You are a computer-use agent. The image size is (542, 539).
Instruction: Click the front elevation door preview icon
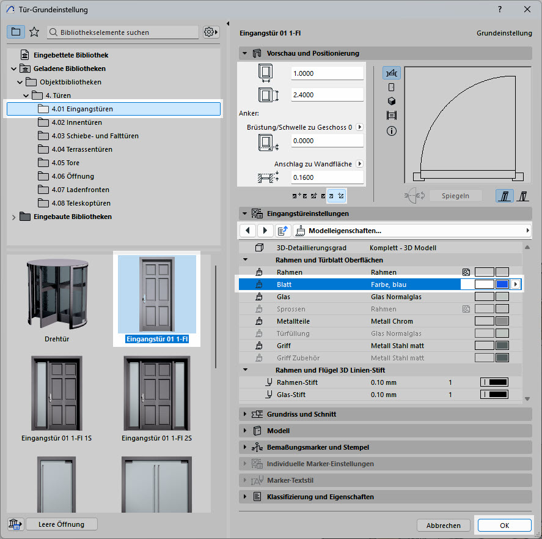pos(392,87)
